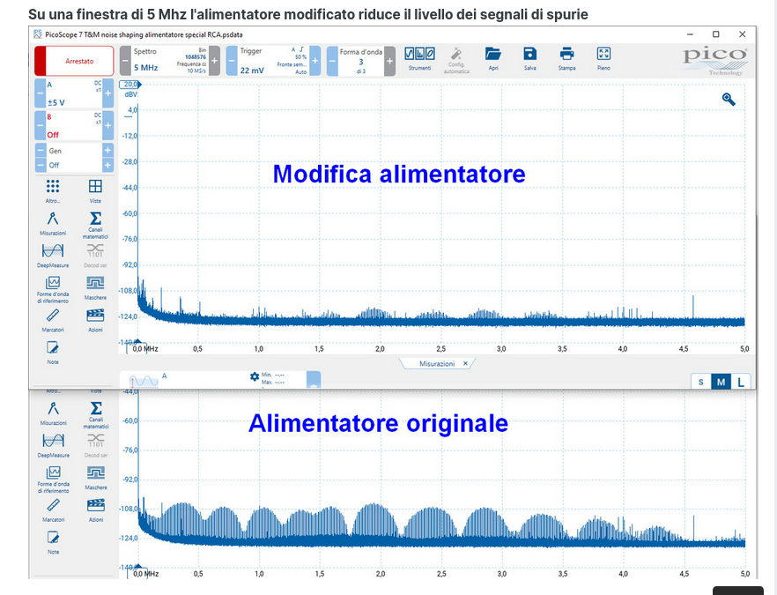Select medium UI size M
Screen dimensions: 777x595
[x=721, y=382]
